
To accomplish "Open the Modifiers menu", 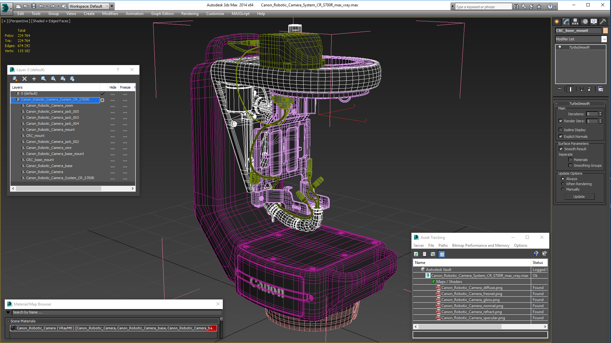I will (110, 14).
